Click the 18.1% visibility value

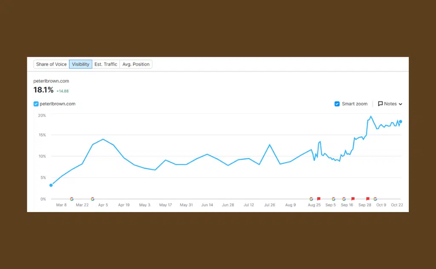pyautogui.click(x=43, y=90)
